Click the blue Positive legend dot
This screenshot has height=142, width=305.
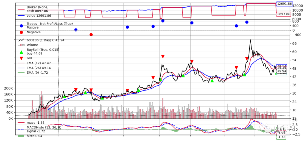21,26
